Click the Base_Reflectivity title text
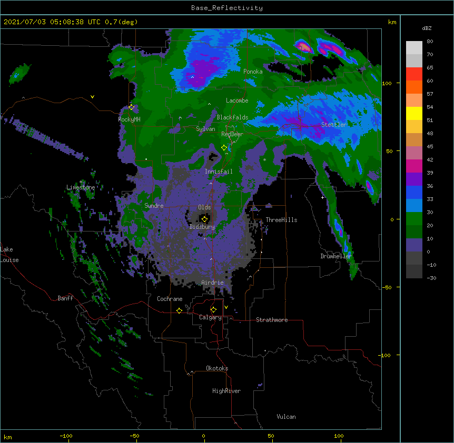 (x=227, y=8)
